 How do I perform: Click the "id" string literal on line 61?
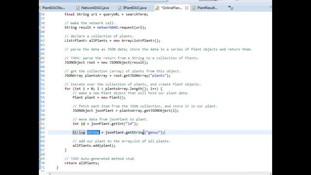point(130,124)
